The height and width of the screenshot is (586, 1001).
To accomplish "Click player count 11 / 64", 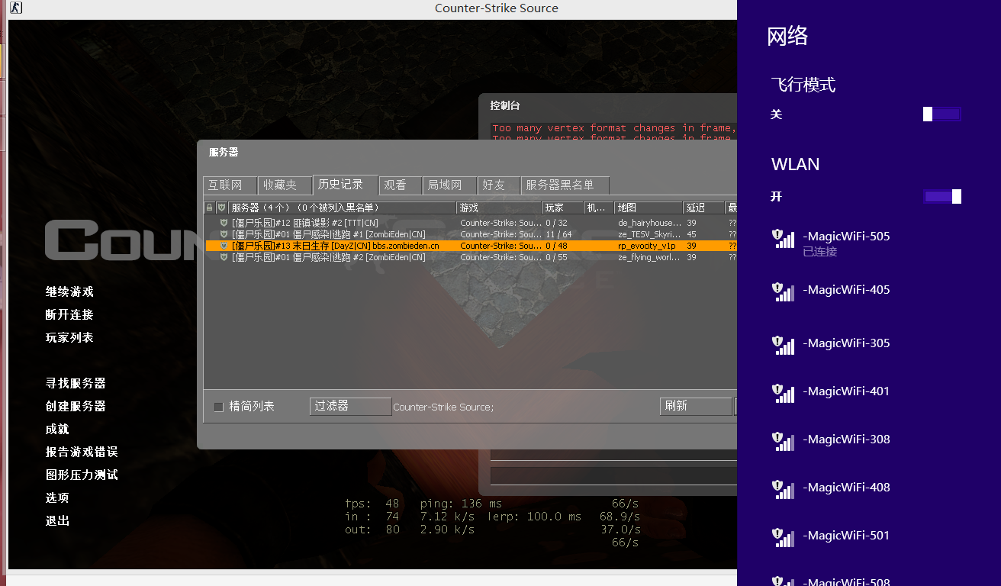I will tap(558, 234).
